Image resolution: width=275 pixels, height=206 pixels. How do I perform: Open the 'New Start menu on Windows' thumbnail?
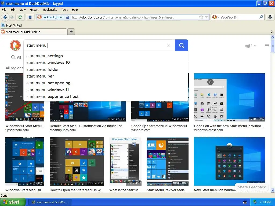pos(229,161)
